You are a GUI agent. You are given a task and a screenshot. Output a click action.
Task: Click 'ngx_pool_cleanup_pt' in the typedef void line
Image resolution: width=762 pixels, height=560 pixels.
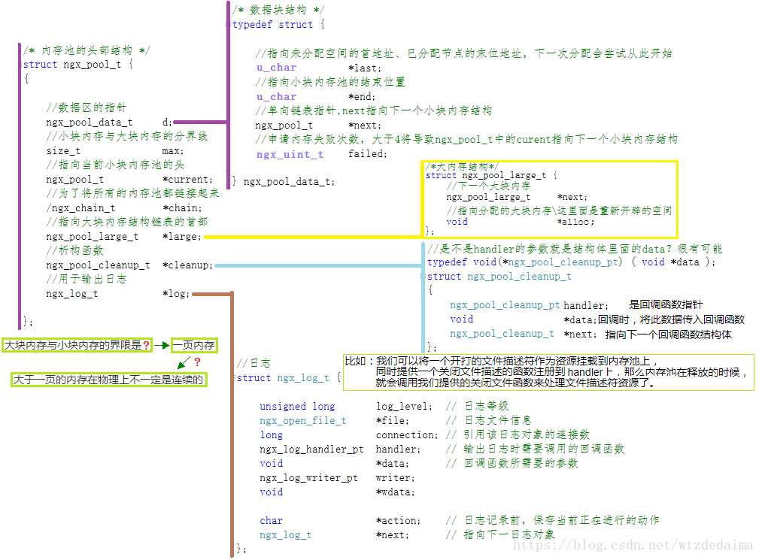[x=562, y=262]
